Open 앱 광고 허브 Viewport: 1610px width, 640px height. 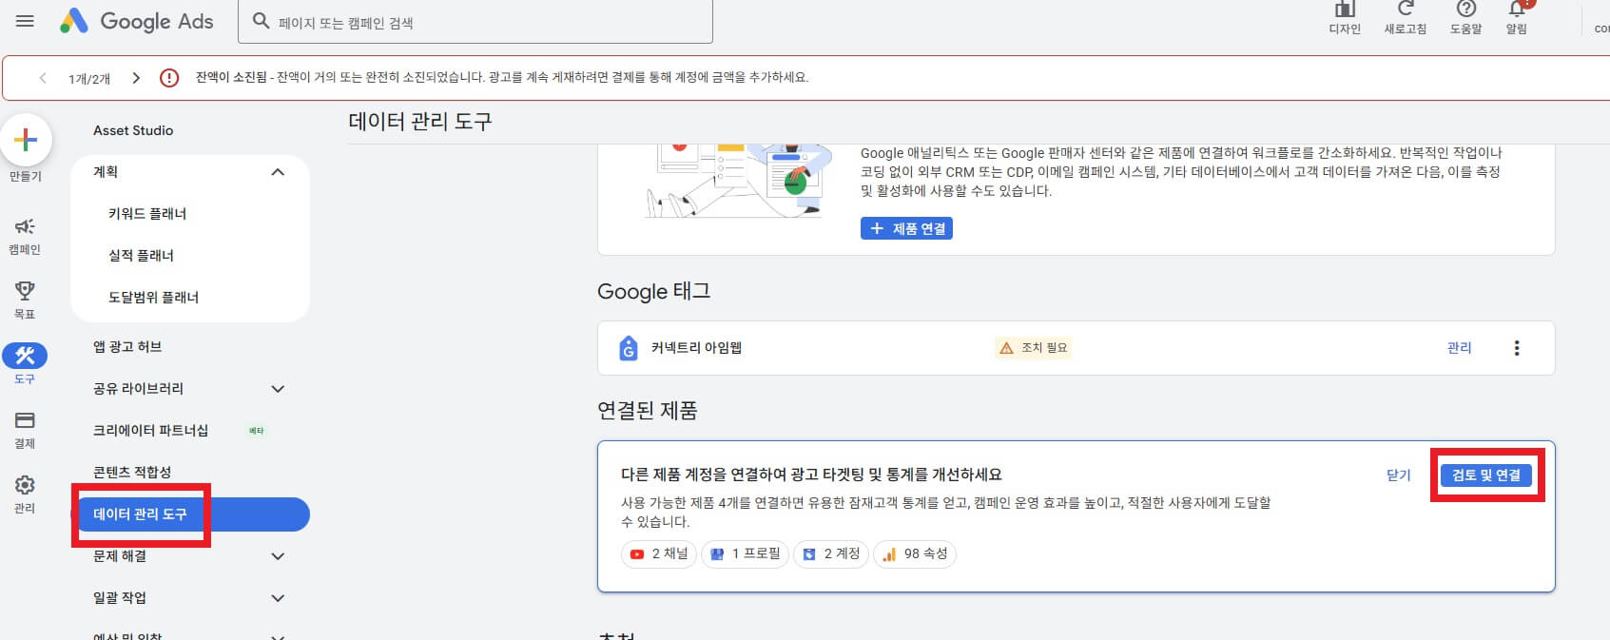(127, 347)
